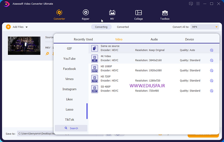The image size is (224, 142).
Task: Switch to the Device format tab
Action: [189, 39]
